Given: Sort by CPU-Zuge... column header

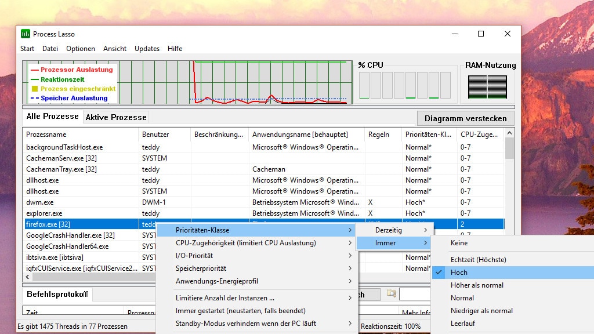Looking at the screenshot, I should coord(480,135).
